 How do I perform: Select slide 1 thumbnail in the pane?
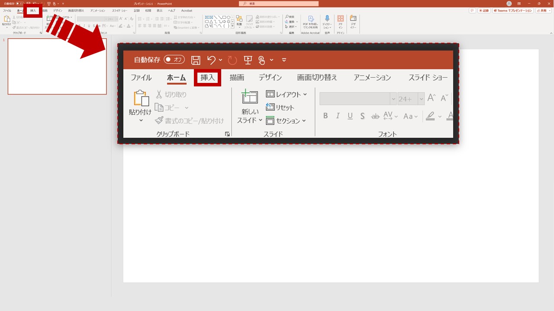coord(57,67)
